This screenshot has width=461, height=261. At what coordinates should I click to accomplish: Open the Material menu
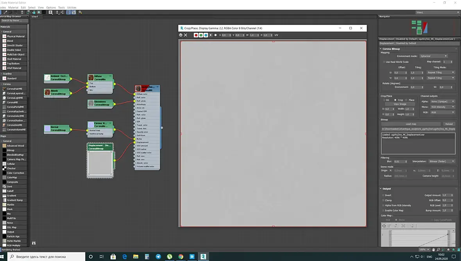tap(13, 8)
